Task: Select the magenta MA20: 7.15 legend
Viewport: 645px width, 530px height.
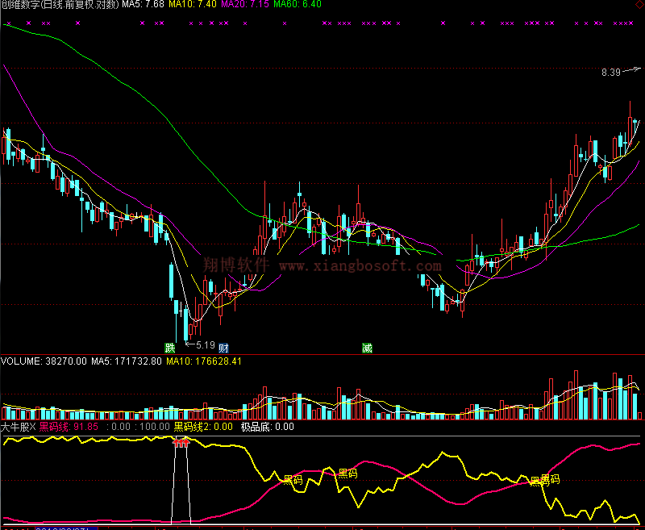Action: [245, 6]
